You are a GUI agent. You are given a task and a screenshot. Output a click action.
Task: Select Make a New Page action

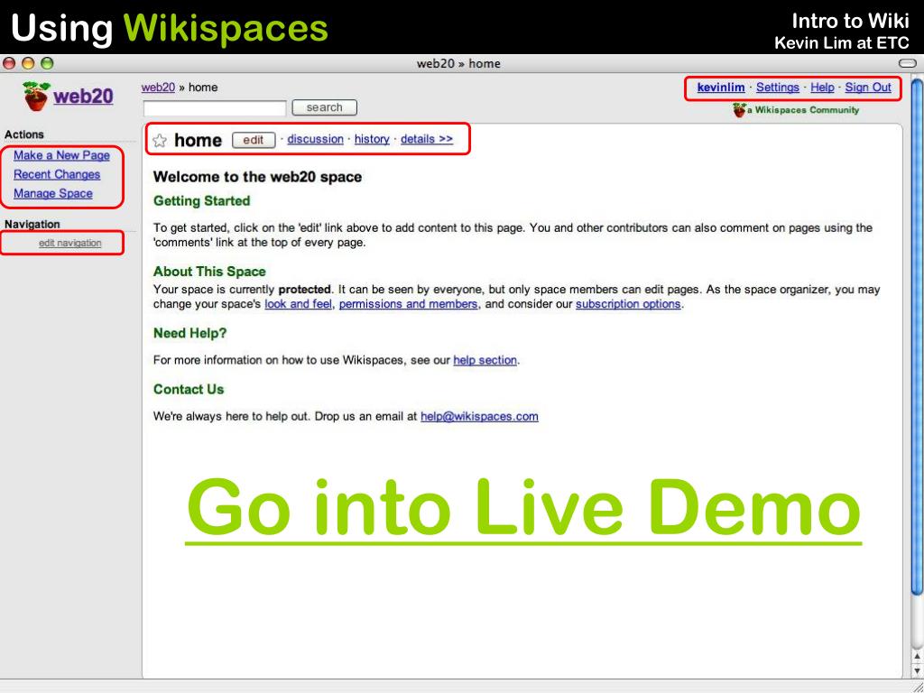(62, 155)
